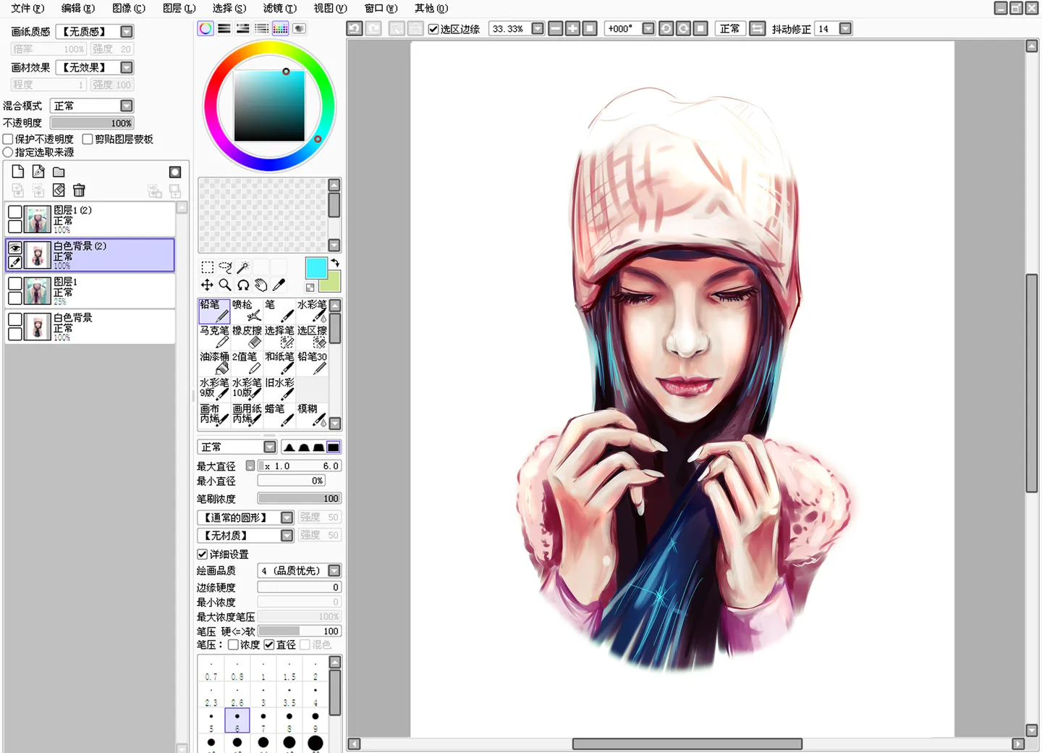Select the magic wand selection tool
The image size is (1042, 753).
[x=243, y=267]
